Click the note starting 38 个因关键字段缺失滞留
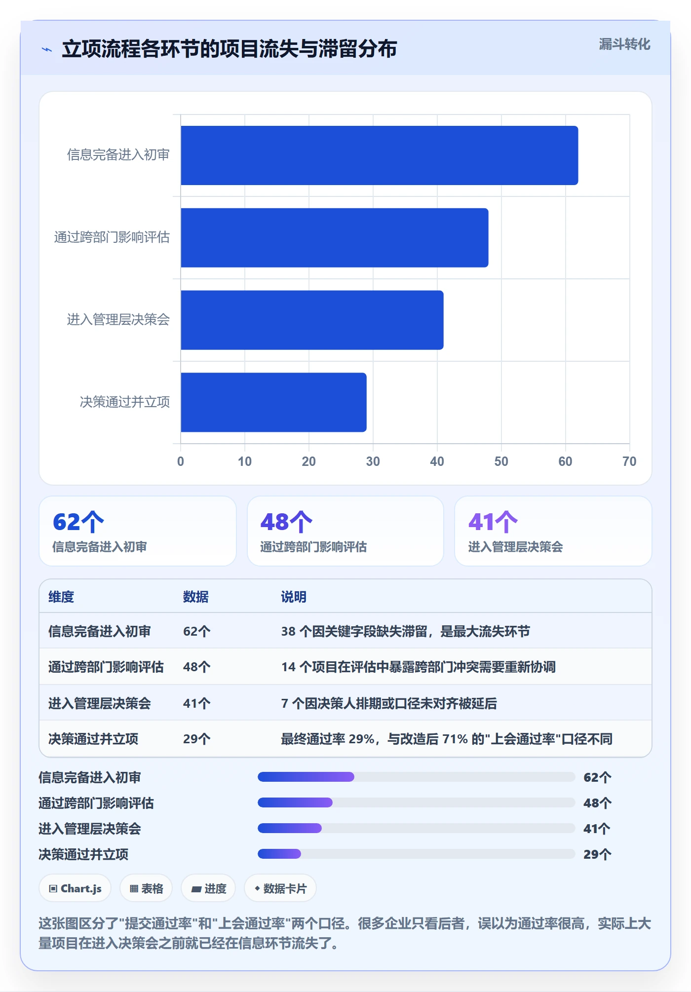Image resolution: width=691 pixels, height=992 pixels. pos(406,631)
